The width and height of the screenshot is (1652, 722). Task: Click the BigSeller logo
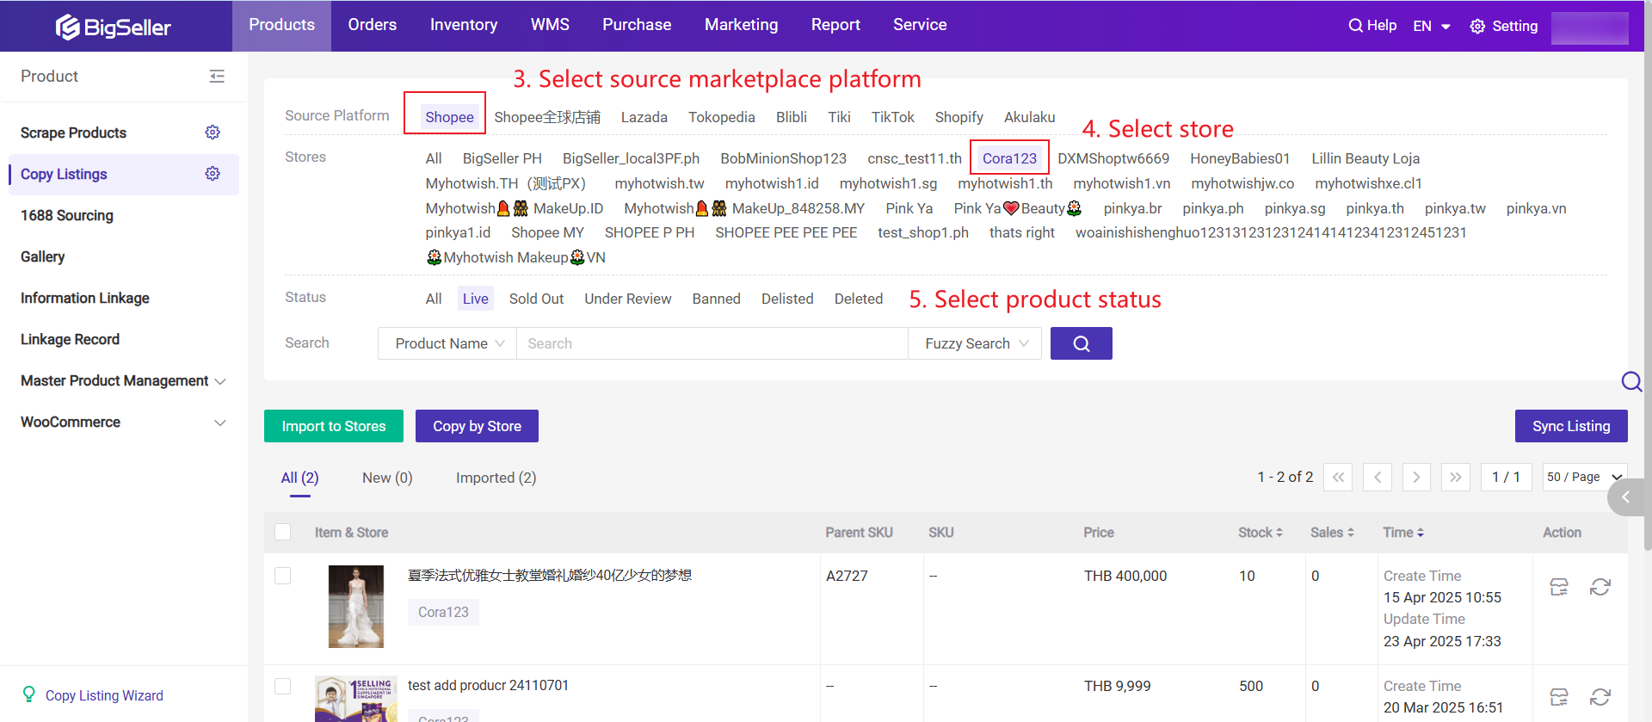click(113, 27)
